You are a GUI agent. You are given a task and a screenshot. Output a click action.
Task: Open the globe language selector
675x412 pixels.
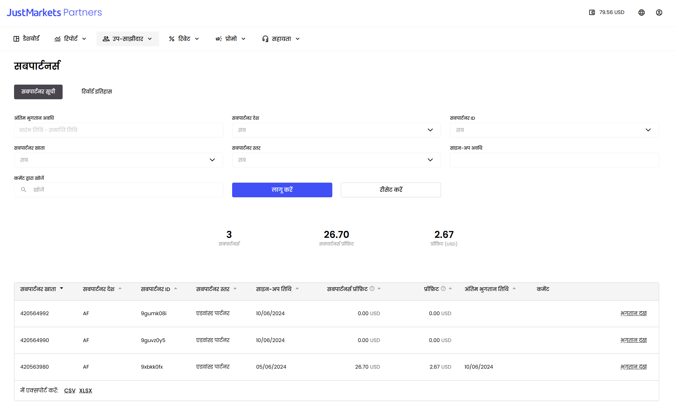[641, 13]
